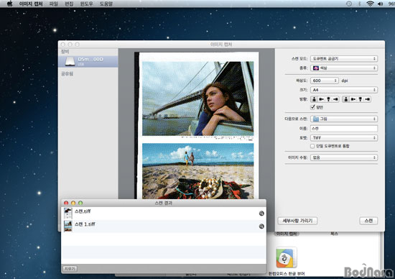Viewport: 395px width, 279px height.
Task: Open the 도움말 menu
Action: 106,4
